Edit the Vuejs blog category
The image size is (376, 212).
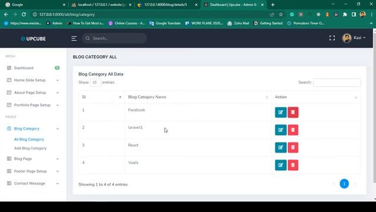pos(281,165)
